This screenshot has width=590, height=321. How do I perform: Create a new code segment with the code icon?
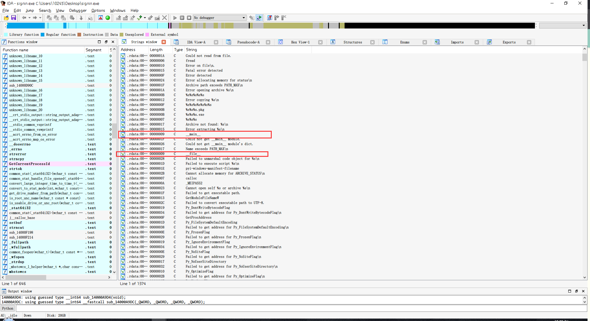click(x=118, y=18)
